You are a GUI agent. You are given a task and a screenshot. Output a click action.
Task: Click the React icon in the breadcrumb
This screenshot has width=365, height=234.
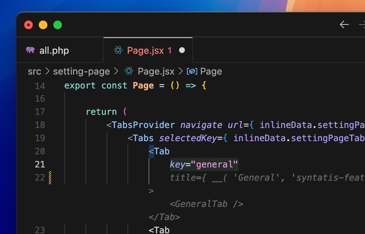(x=128, y=71)
